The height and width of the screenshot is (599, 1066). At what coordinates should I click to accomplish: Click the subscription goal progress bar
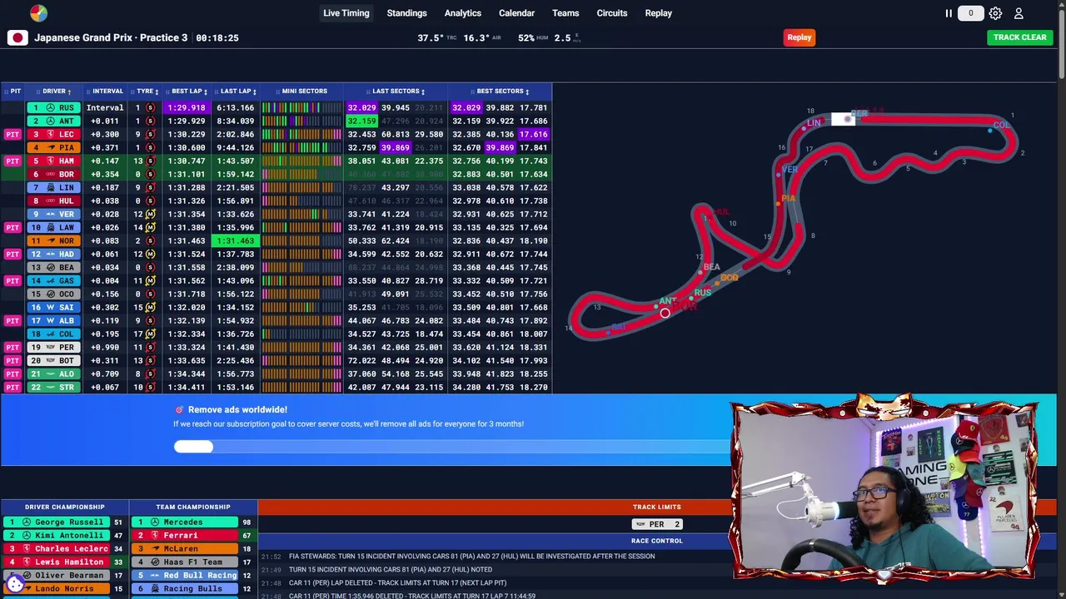pos(450,447)
